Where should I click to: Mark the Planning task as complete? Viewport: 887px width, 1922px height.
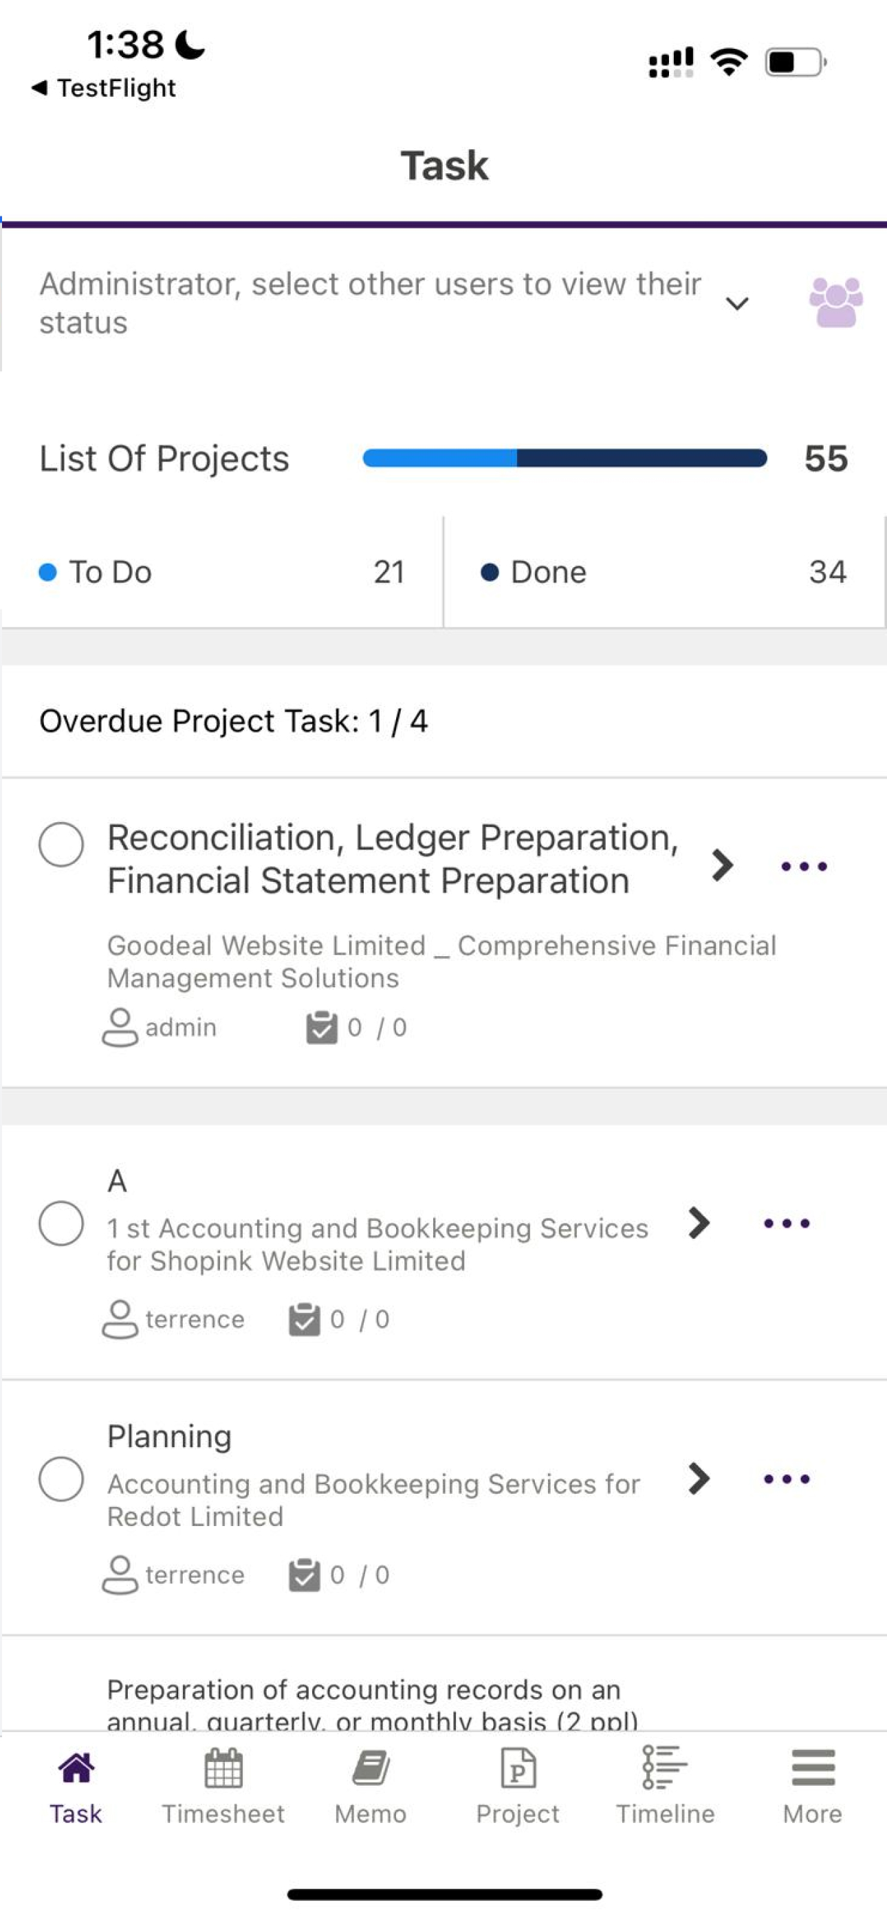click(x=61, y=1479)
